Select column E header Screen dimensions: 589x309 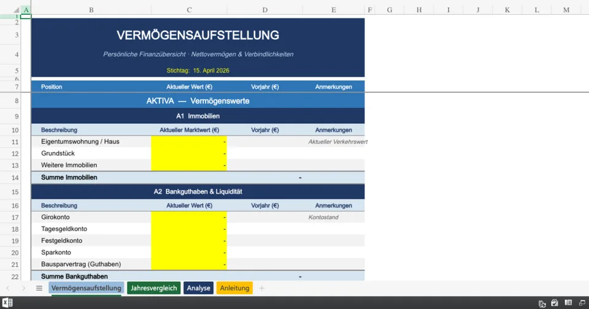click(x=334, y=10)
